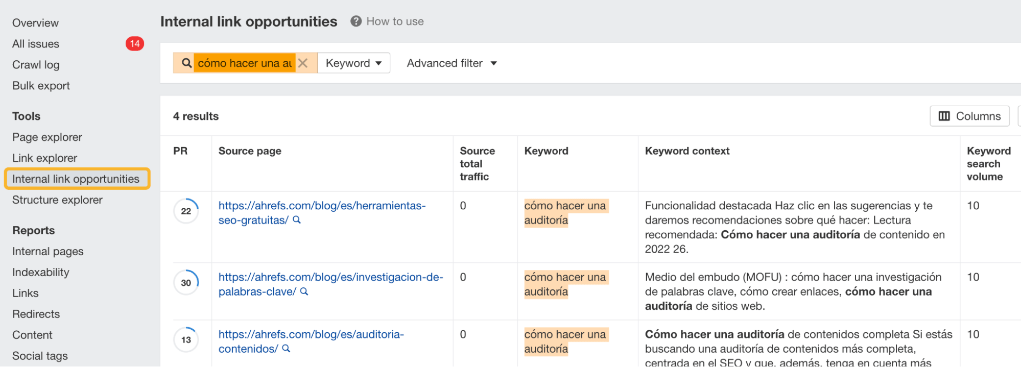Click the How to use question mark icon
Screen dimensions: 1021x367
pyautogui.click(x=356, y=21)
